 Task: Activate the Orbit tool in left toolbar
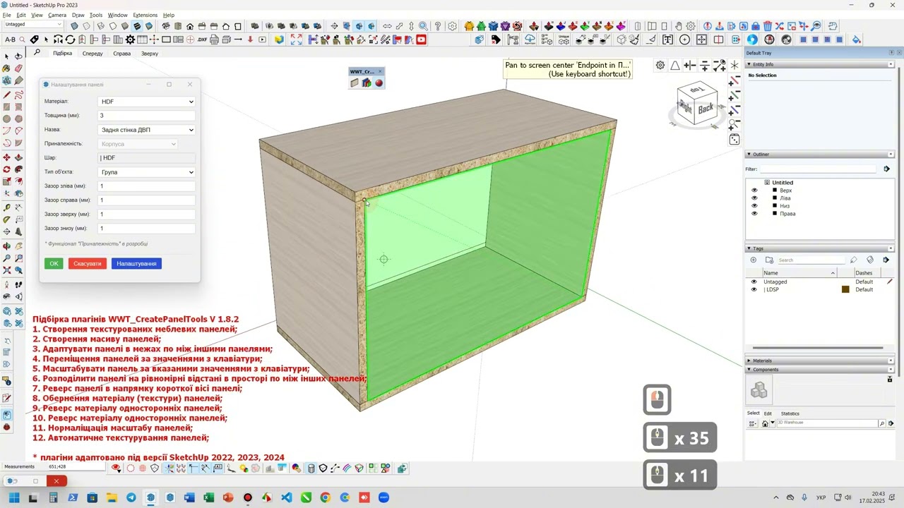6,246
